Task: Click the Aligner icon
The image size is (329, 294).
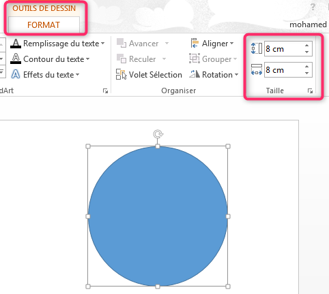Action: (195, 43)
